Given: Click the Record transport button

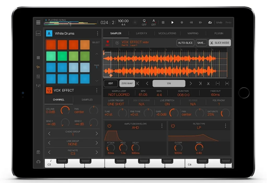Looking at the screenshot, I should (x=182, y=22).
